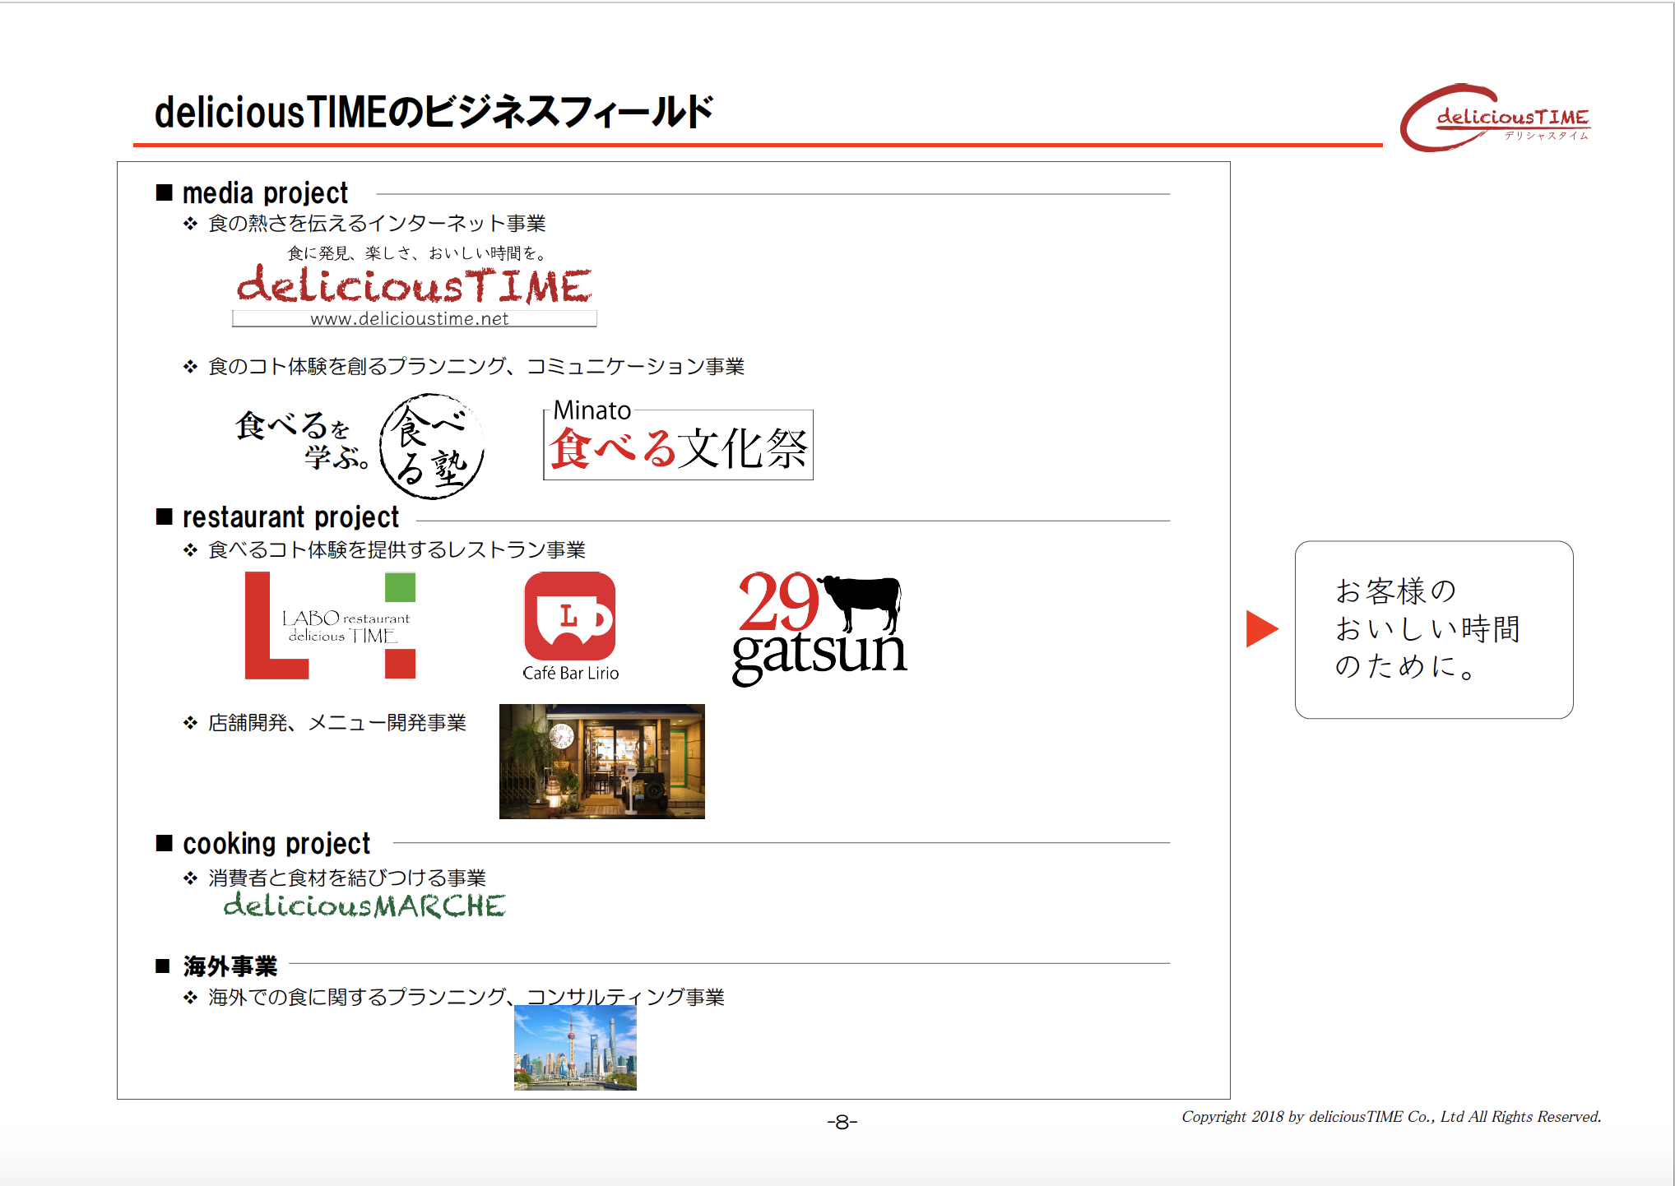
Task: Click 店舗開発、メニュー開発事業 bullet
Action: tap(337, 722)
